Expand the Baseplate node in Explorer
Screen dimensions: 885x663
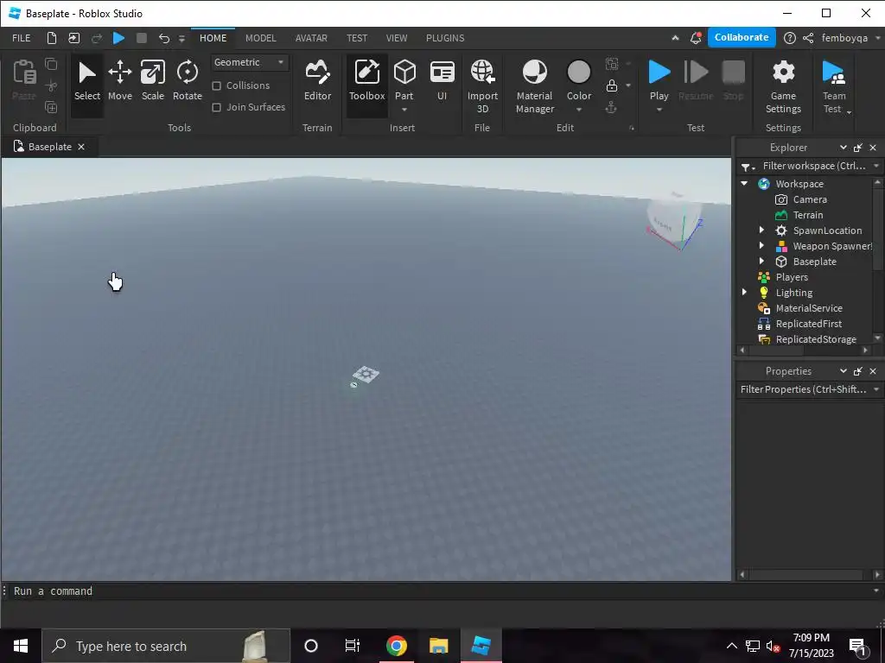click(x=761, y=261)
